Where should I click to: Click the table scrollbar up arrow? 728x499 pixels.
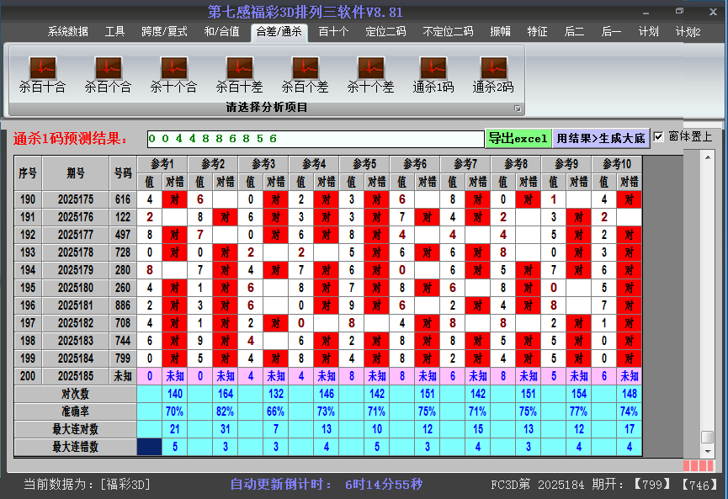tap(708, 158)
